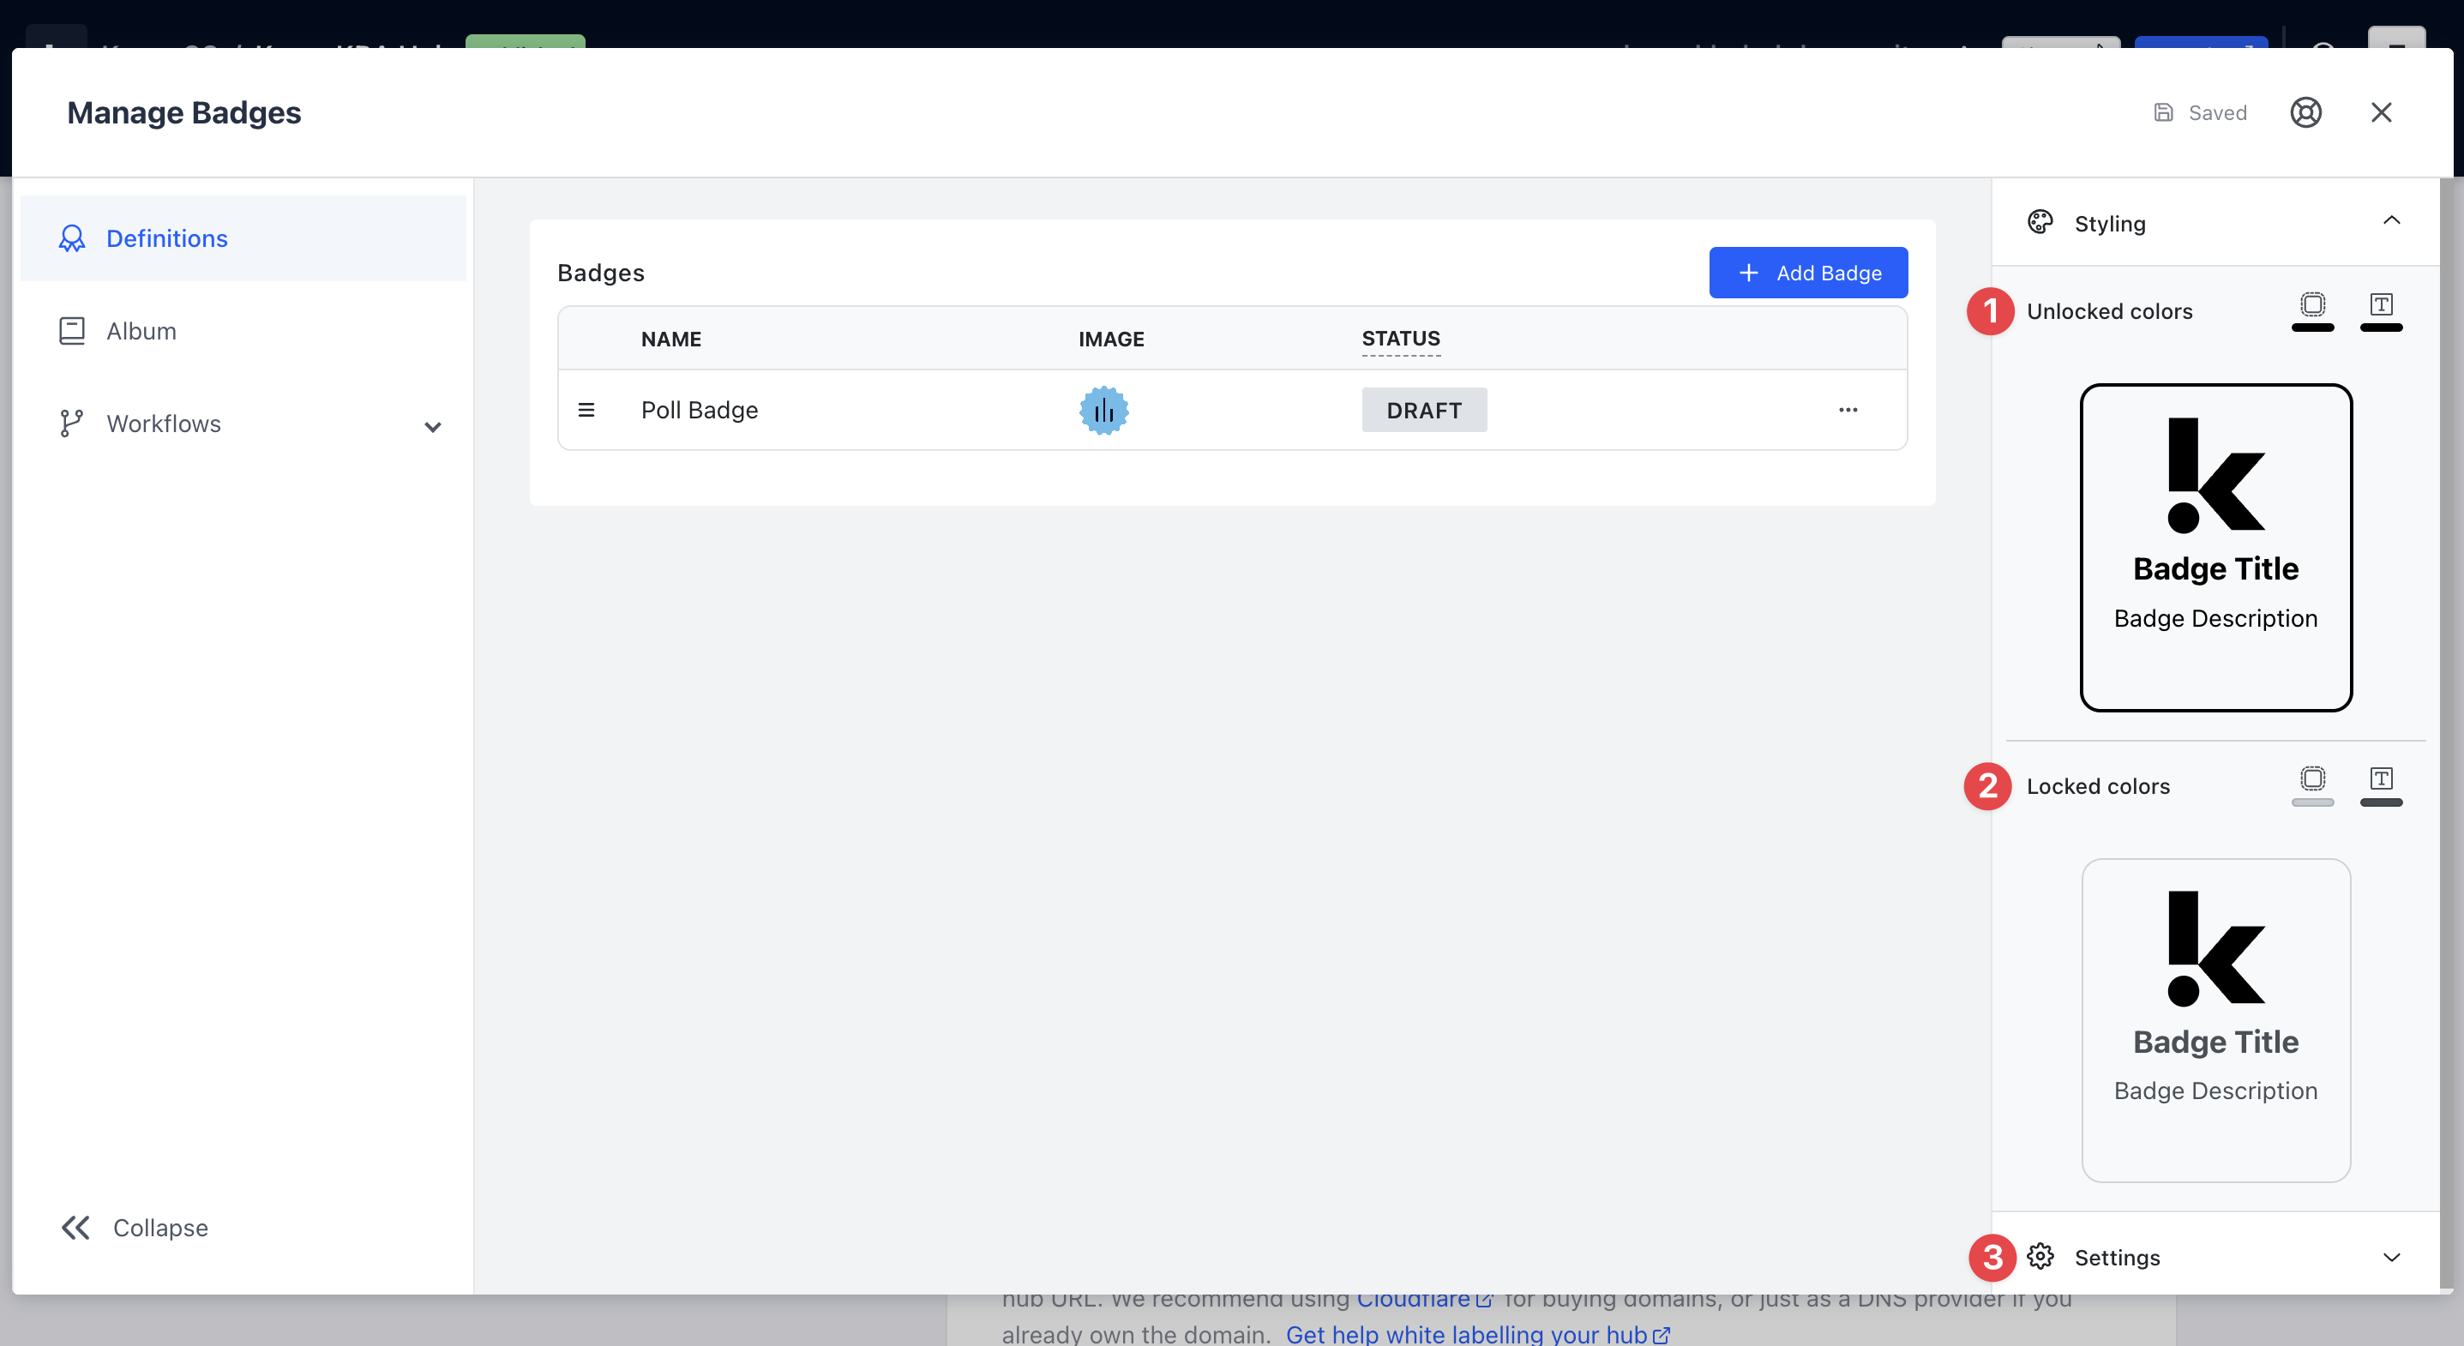The height and width of the screenshot is (1346, 2464).
Task: Click the Styling palette icon
Action: click(x=2040, y=223)
